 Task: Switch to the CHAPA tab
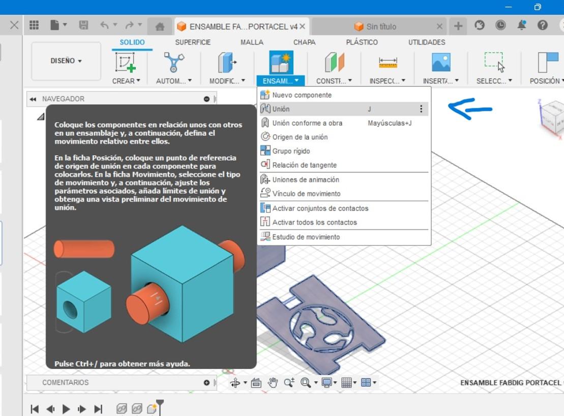pyautogui.click(x=304, y=42)
